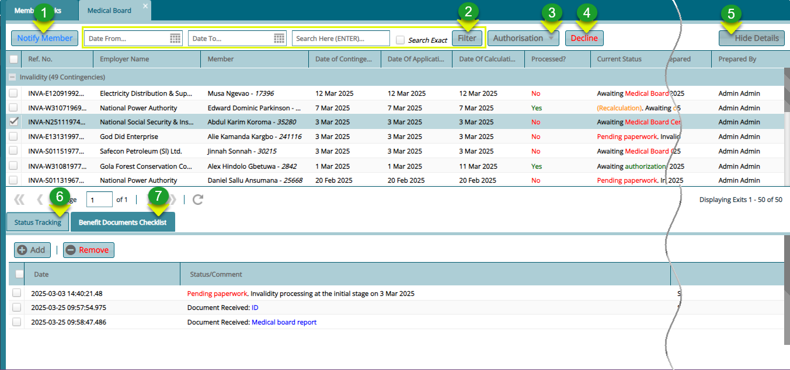Viewport: 790px width, 370px height.
Task: Close the Medical Board tab
Action: [x=145, y=6]
